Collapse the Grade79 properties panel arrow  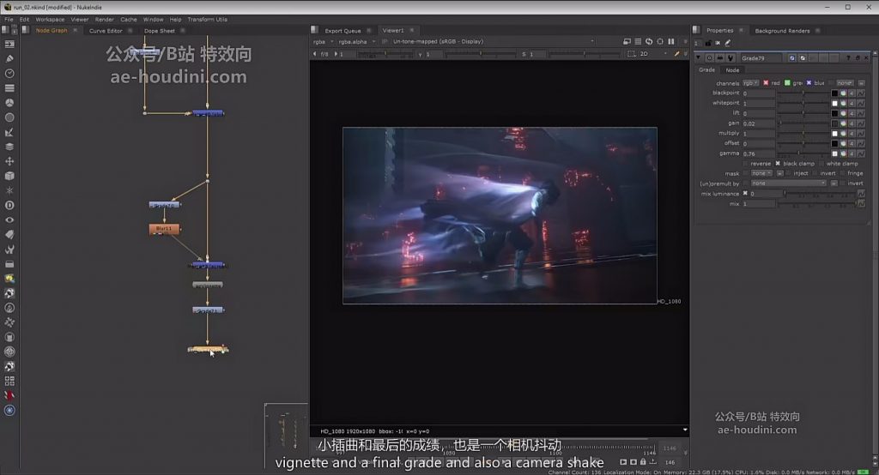pyautogui.click(x=698, y=57)
